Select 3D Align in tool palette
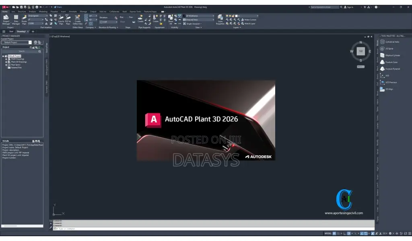 [387, 89]
